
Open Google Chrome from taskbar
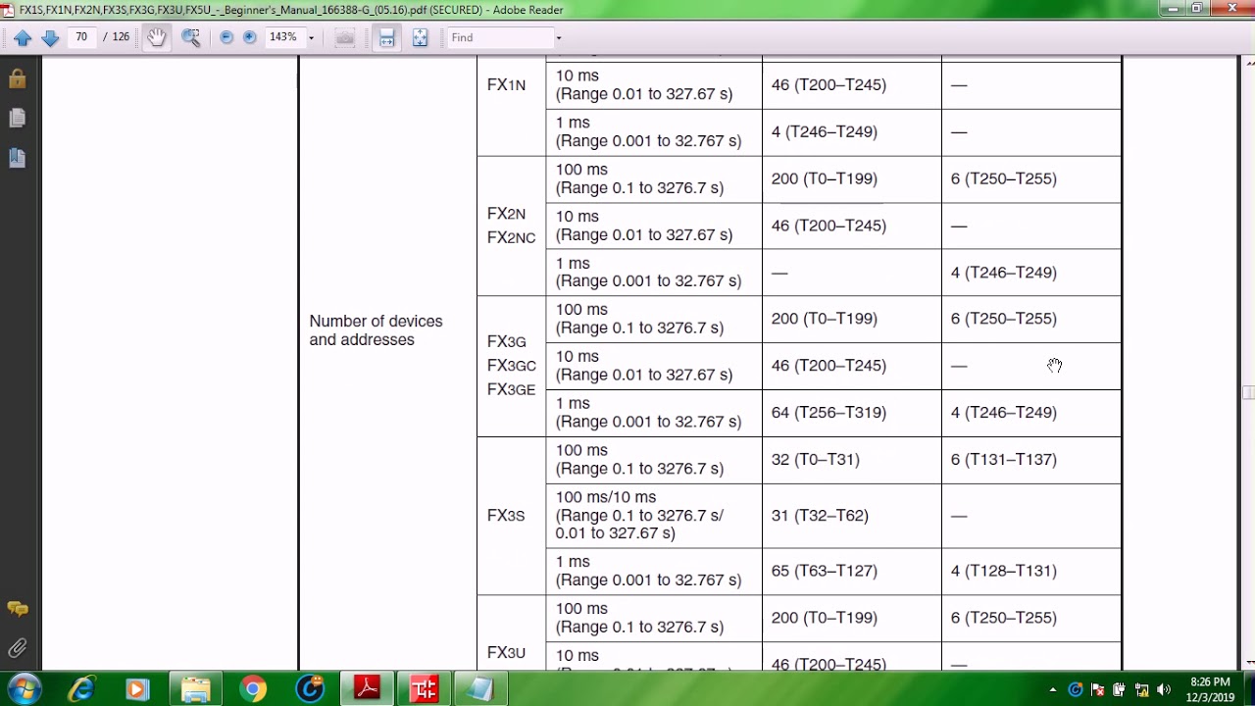(x=253, y=689)
